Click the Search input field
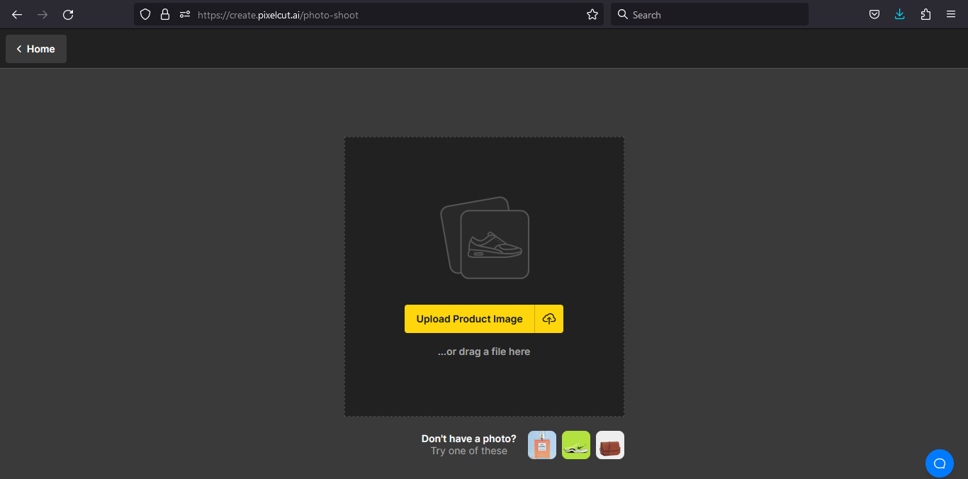The height and width of the screenshot is (479, 968). (x=709, y=14)
